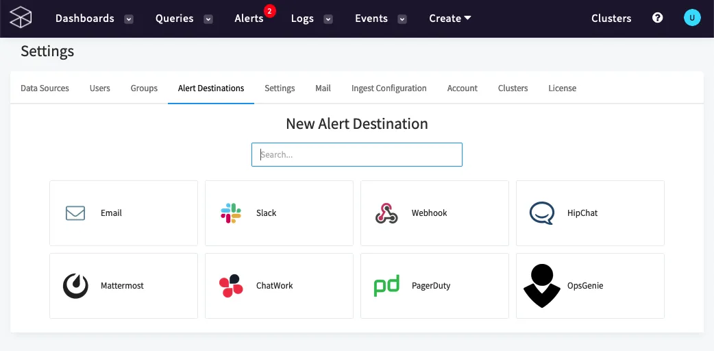Switch to the Ingest Configuration tab

tap(389, 88)
